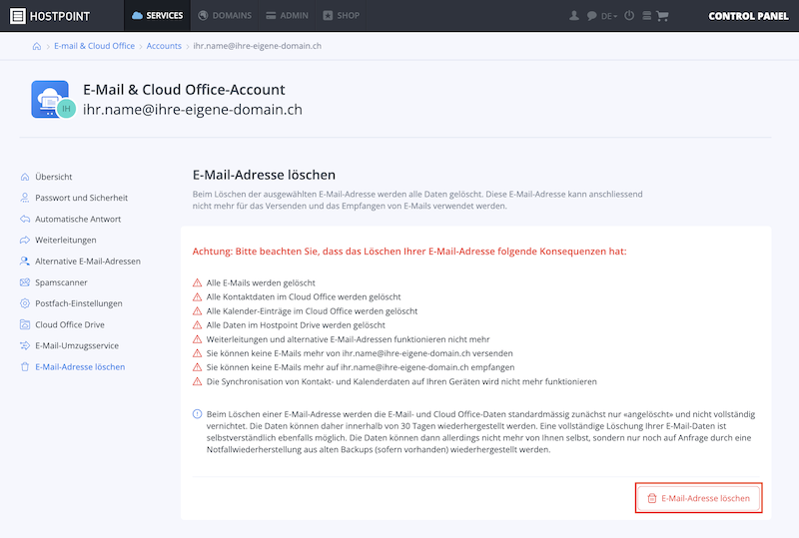The width and height of the screenshot is (799, 538).
Task: Open Cloud Office Drive
Action: coord(69,324)
